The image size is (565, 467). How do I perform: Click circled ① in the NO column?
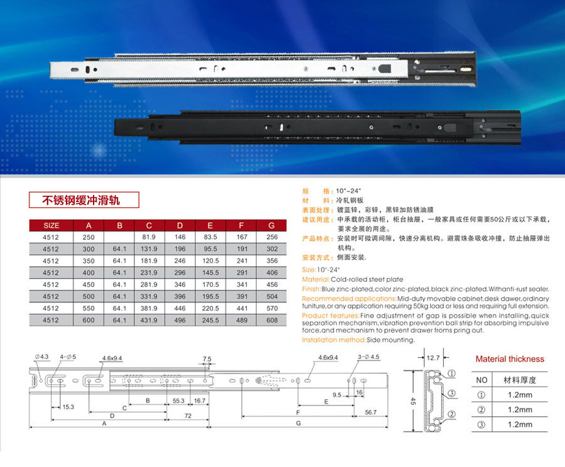tap(482, 396)
